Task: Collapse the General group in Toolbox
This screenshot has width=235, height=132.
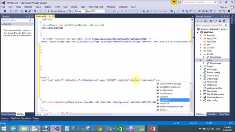Action: point(3,24)
